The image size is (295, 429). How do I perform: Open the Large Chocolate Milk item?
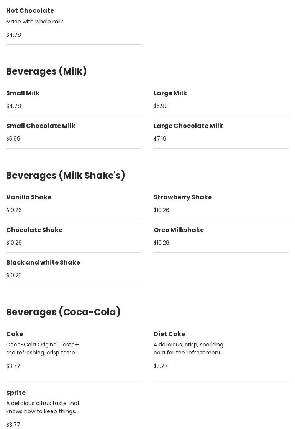tap(188, 126)
